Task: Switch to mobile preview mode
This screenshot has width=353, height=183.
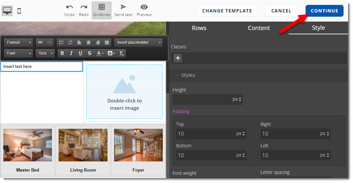Action: (19, 11)
